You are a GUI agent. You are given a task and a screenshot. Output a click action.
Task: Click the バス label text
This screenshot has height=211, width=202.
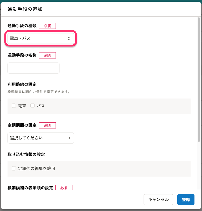click(x=41, y=106)
